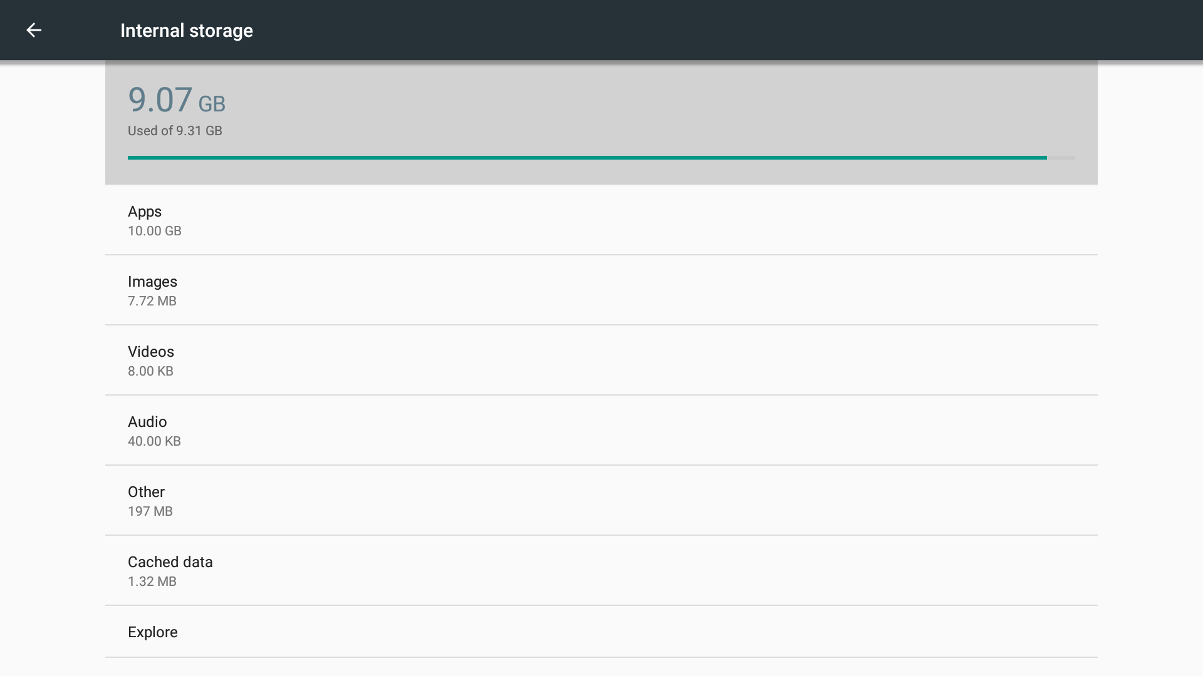Viewport: 1203px width, 676px height.
Task: Click the 40.00 KB Audio size
Action: [x=154, y=441]
